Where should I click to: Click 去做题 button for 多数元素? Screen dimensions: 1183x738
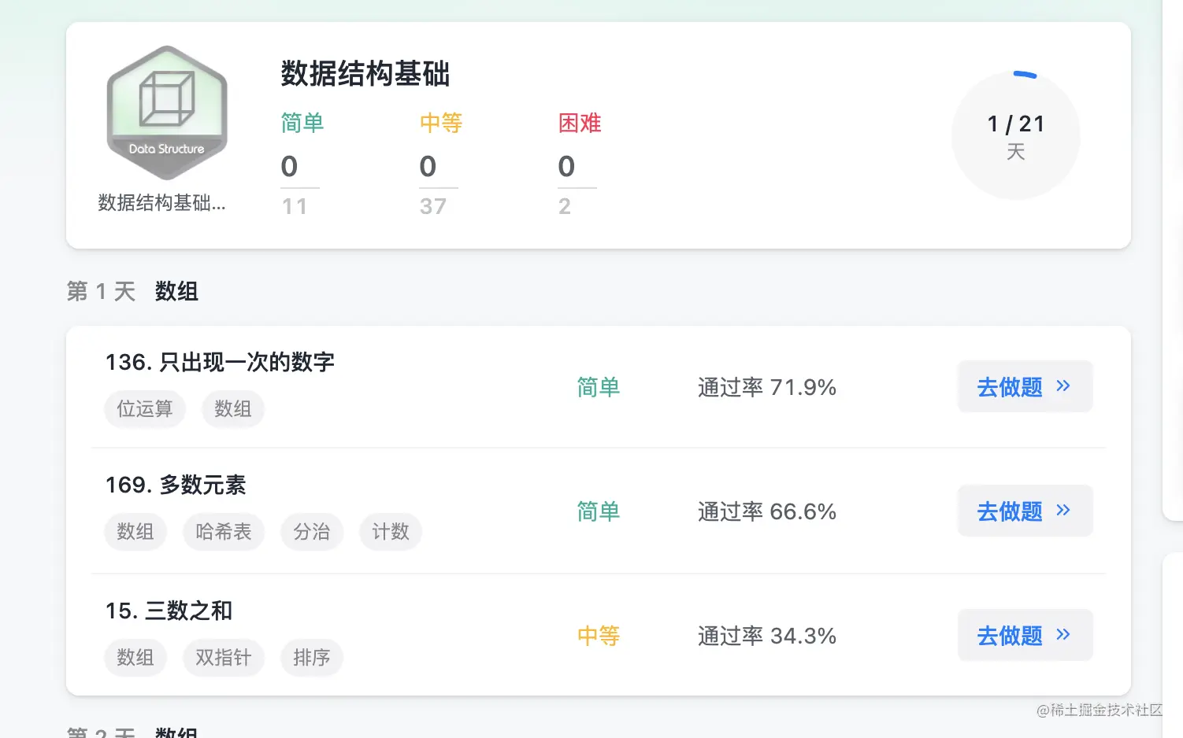click(1025, 511)
